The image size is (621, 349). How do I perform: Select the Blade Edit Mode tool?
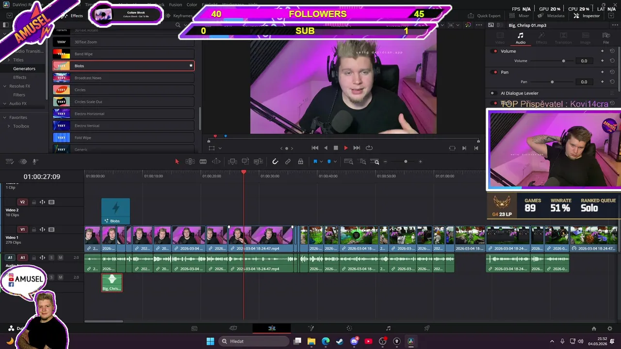pyautogui.click(x=216, y=161)
